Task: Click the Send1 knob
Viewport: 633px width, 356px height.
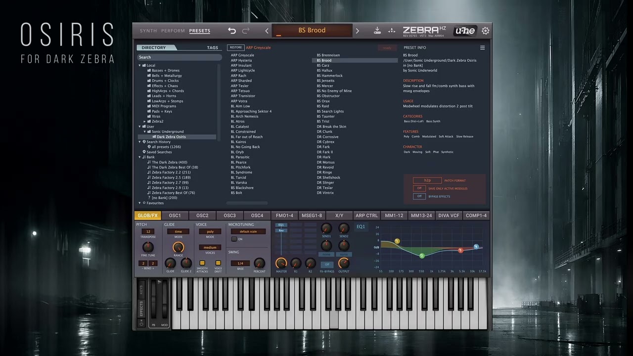Action: pyautogui.click(x=326, y=228)
